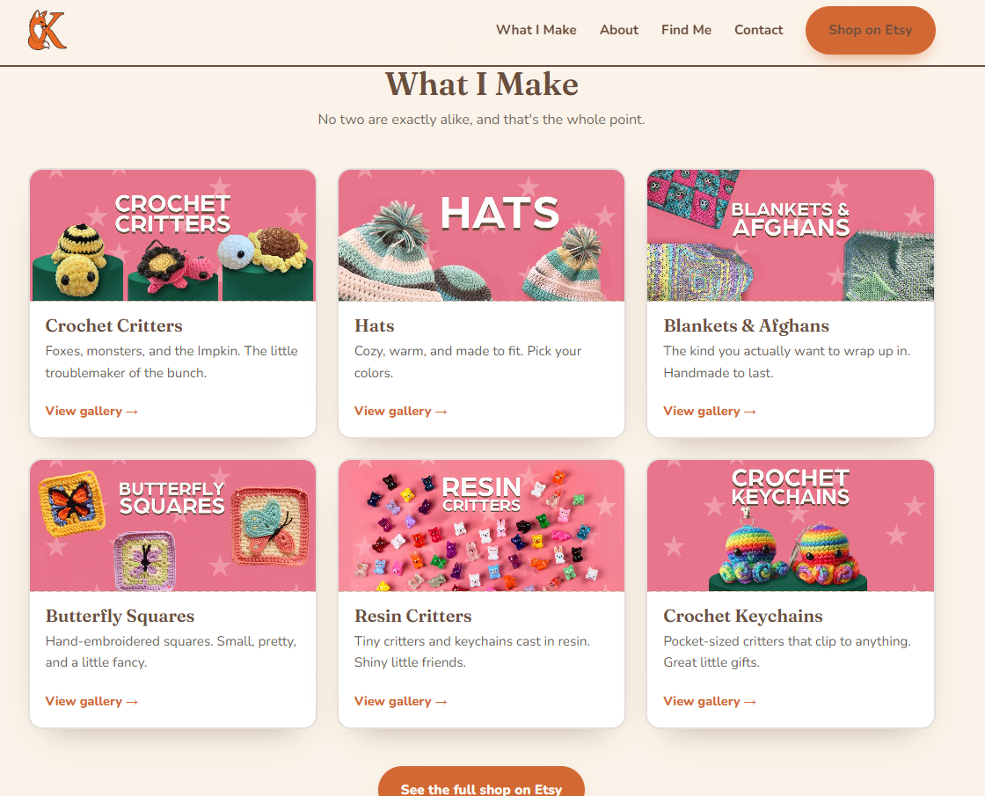Open the Find Me nav item

coord(686,30)
